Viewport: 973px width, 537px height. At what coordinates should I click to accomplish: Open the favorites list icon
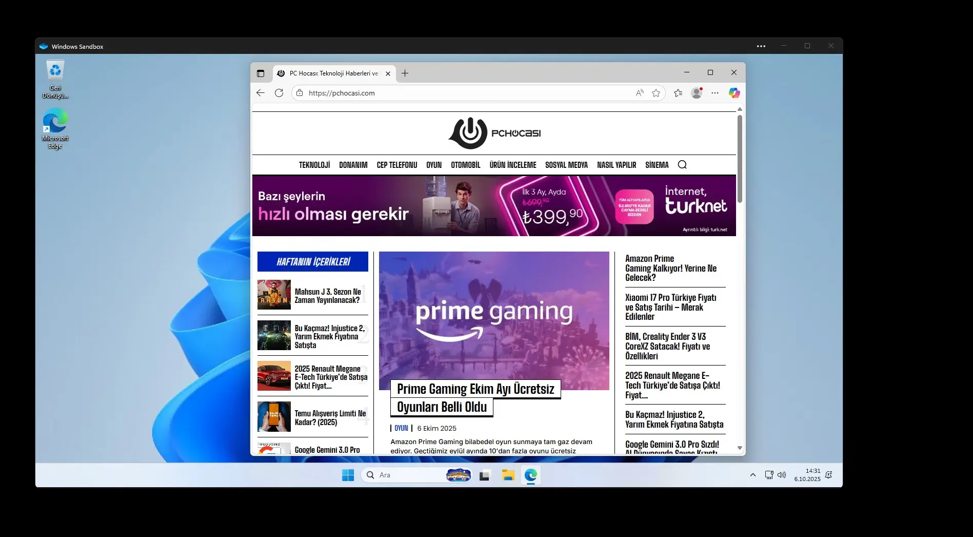click(x=678, y=93)
